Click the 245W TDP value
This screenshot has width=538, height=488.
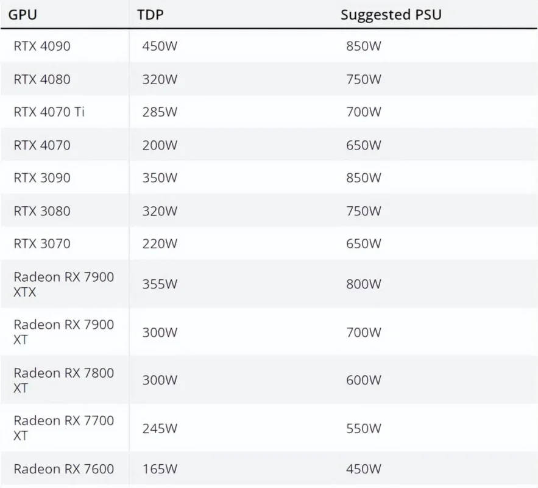(x=160, y=429)
